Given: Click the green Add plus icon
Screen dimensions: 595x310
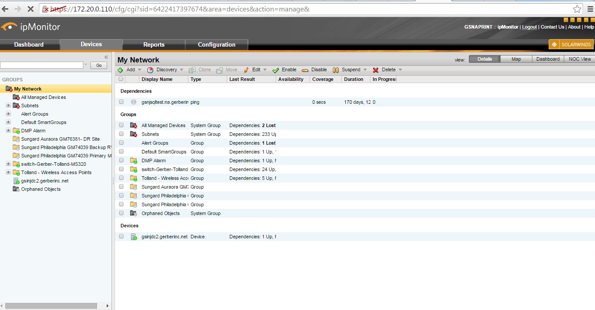Looking at the screenshot, I should [120, 70].
